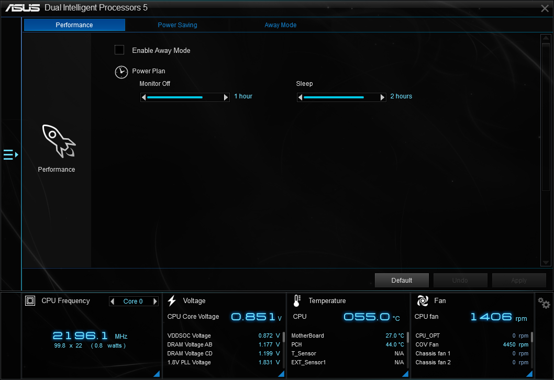Expand the Fan panel corner triangle

click(529, 374)
